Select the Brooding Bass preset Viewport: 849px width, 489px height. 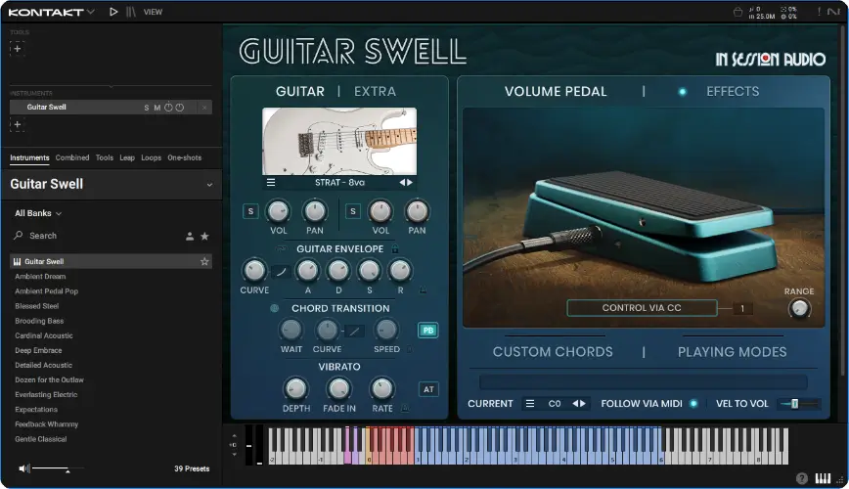[x=39, y=321]
